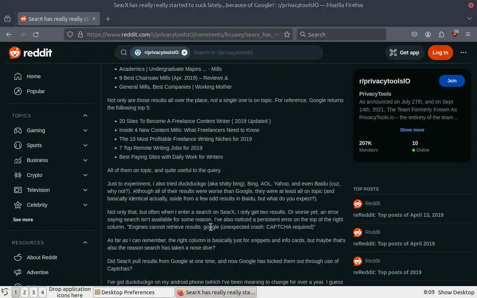477x298 pixels.
Task: Expand the Business topic
Action: 85,160
